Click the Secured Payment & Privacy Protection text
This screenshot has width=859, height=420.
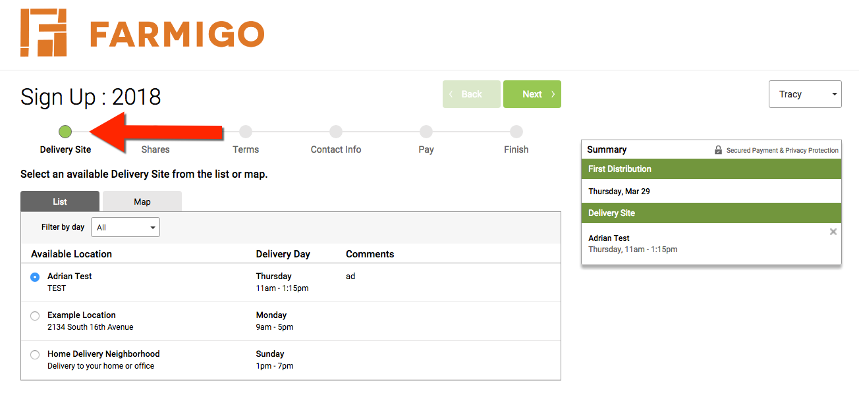[783, 150]
